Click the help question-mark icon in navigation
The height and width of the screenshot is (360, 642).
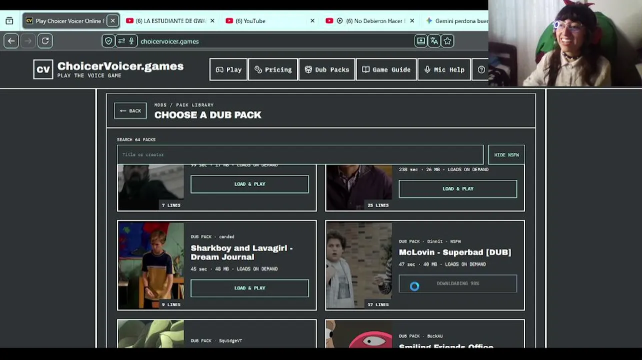pyautogui.click(x=481, y=69)
